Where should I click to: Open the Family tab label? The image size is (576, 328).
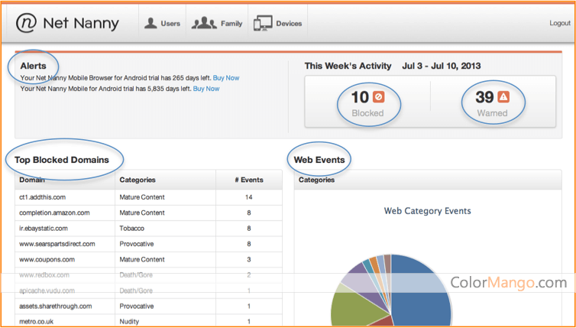(x=231, y=24)
